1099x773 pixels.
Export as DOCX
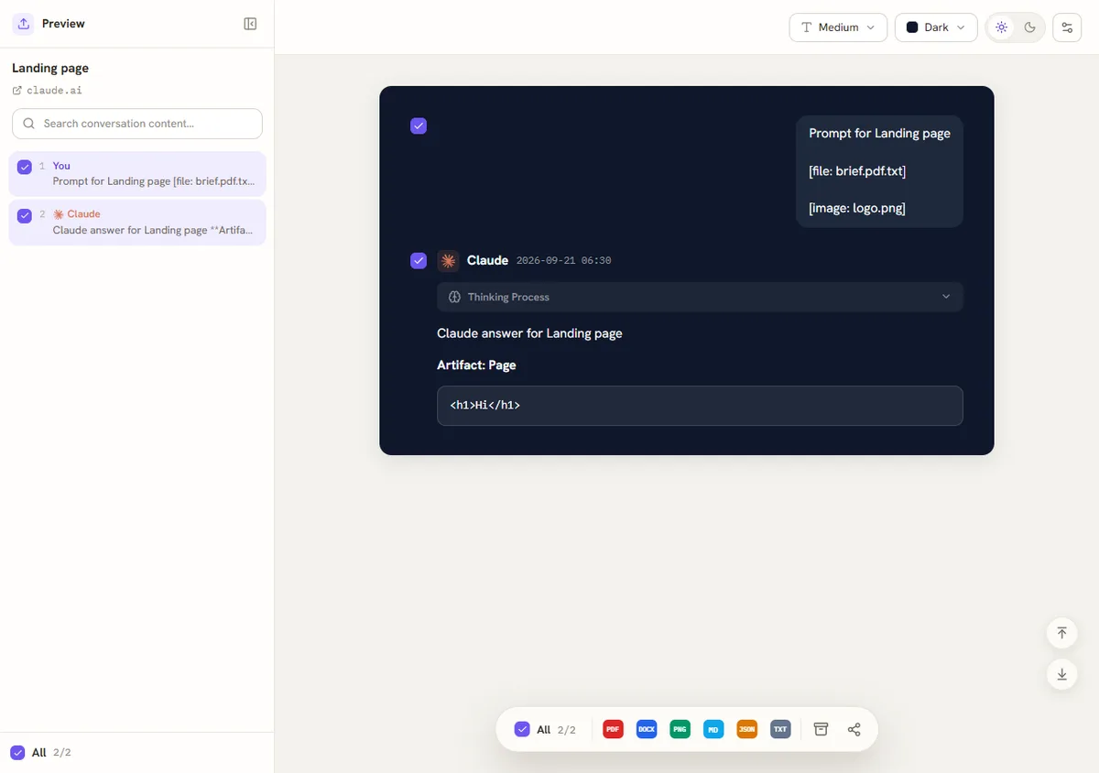tap(647, 730)
